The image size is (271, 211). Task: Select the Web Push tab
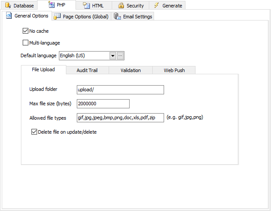coord(174,70)
